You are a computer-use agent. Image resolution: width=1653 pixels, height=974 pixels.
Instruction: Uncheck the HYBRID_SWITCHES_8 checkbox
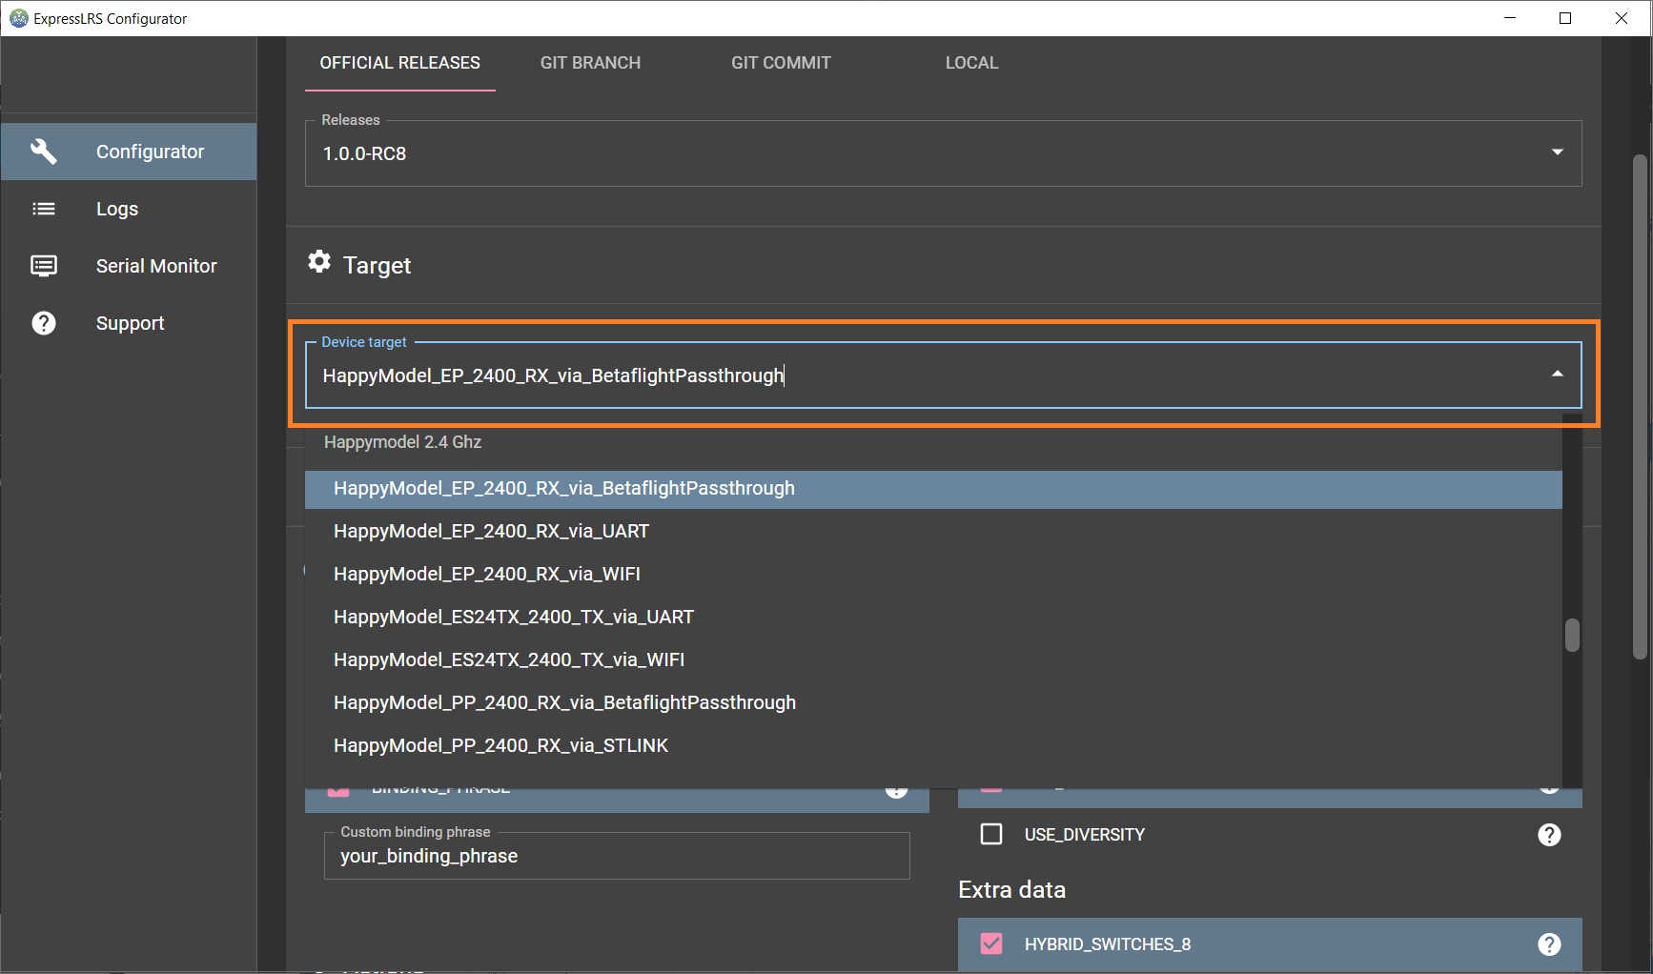pos(991,944)
